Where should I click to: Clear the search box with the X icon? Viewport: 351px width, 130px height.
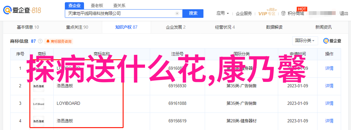point(177,13)
